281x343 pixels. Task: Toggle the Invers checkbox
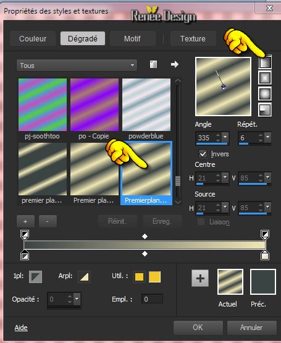click(203, 154)
